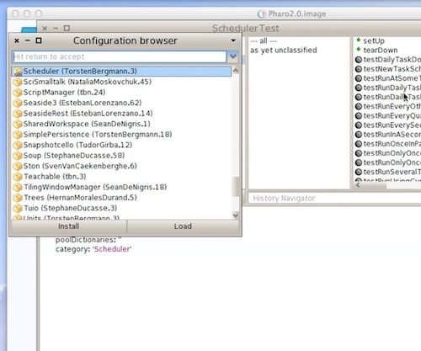Screen dimensions: 421x351
Task: Select TilingWindowManager (SeanDeNigris.18) row
Action: coord(121,187)
